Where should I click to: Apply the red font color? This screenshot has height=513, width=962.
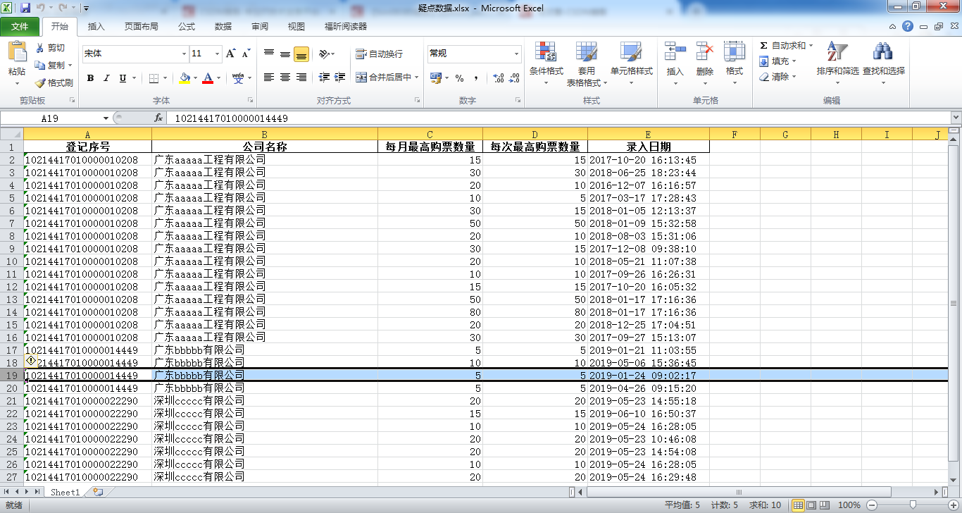pos(208,78)
